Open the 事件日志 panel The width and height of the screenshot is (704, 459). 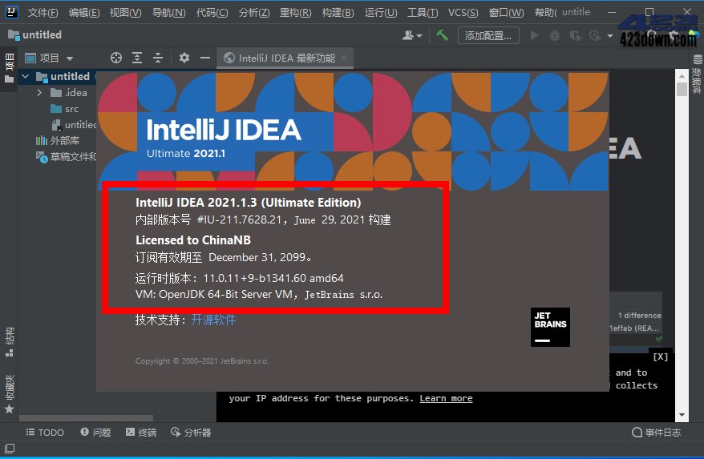[656, 432]
